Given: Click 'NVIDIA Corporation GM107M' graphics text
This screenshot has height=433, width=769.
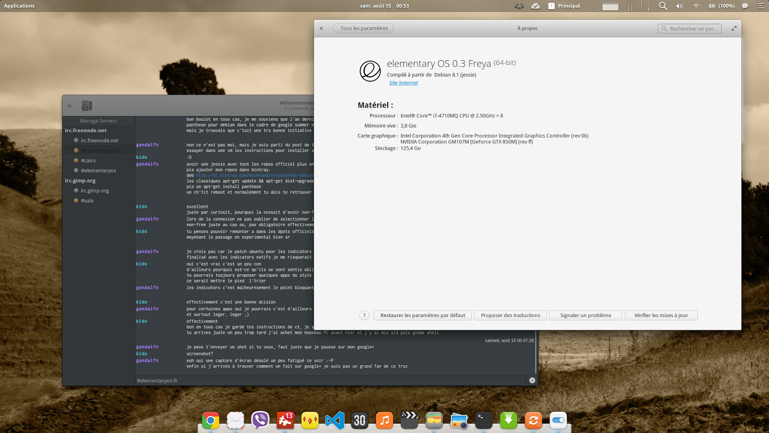Looking at the screenshot, I should pyautogui.click(x=435, y=142).
